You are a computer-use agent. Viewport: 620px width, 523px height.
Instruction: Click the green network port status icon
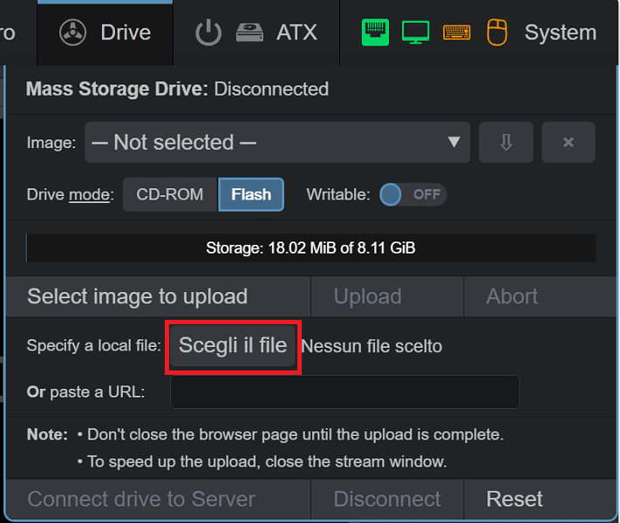tap(375, 32)
